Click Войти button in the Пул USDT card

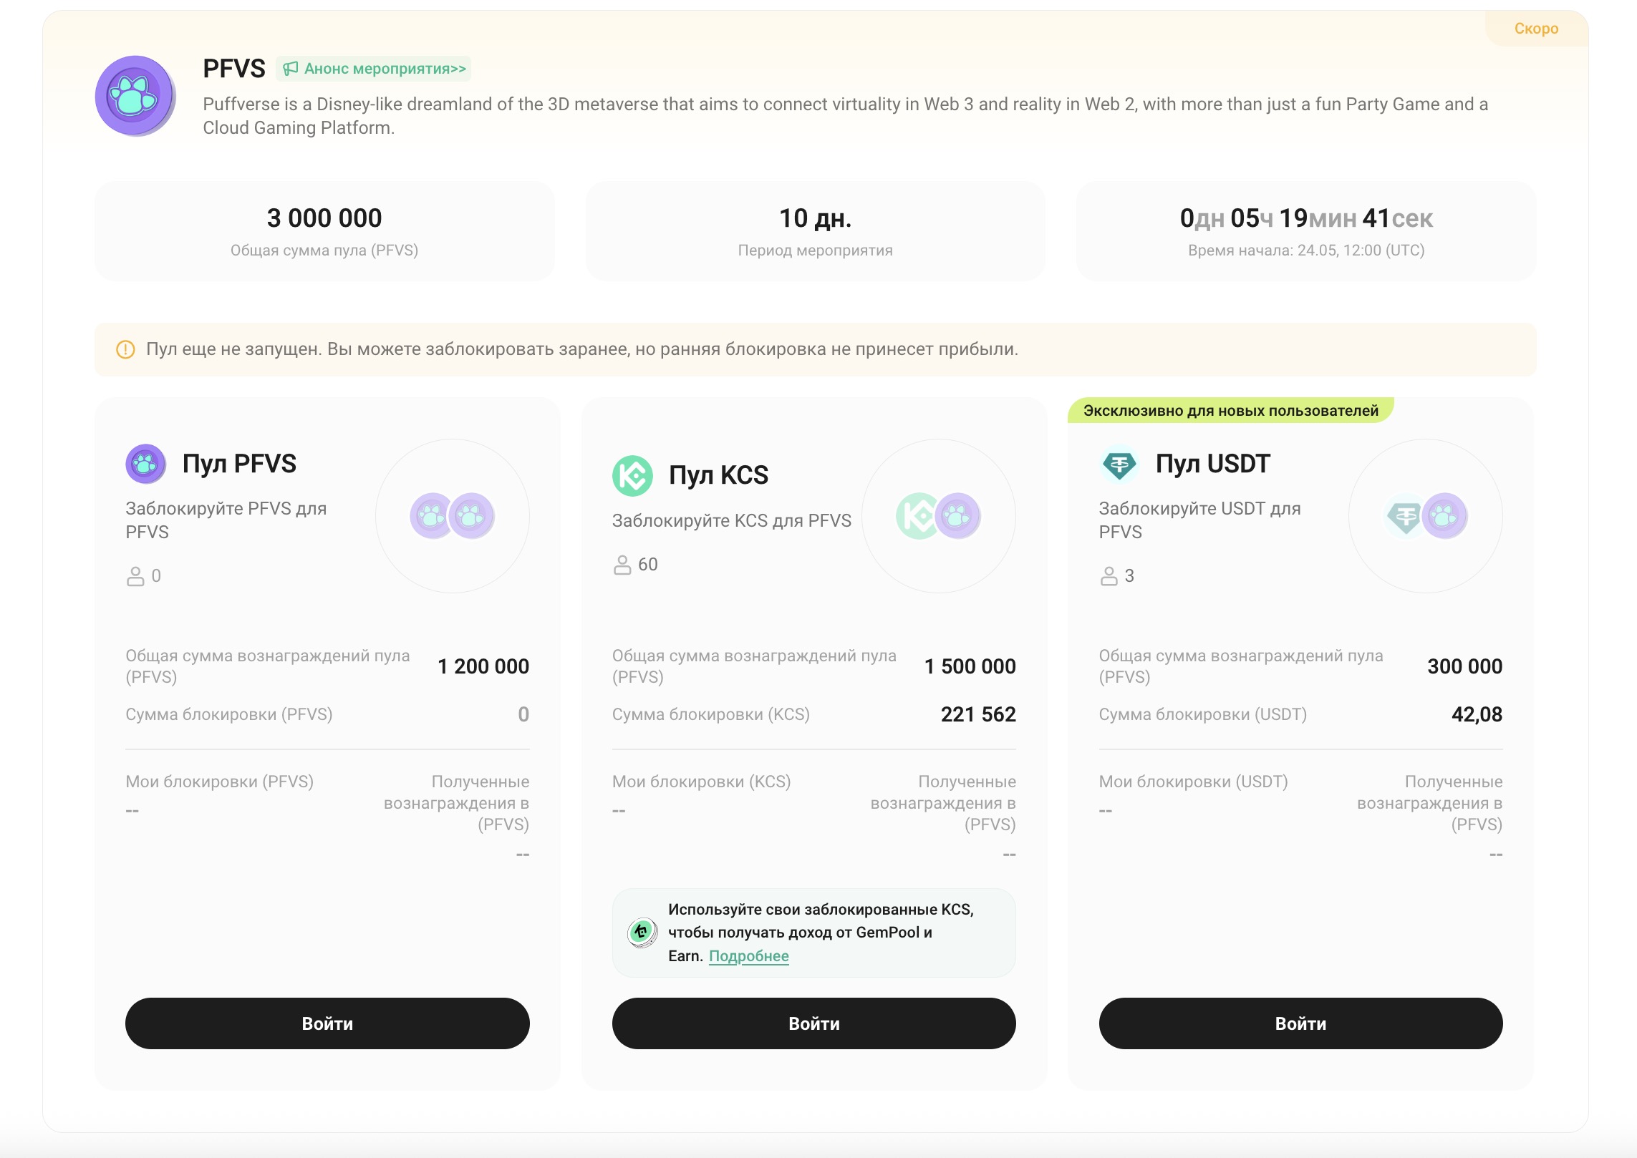pos(1300,1023)
